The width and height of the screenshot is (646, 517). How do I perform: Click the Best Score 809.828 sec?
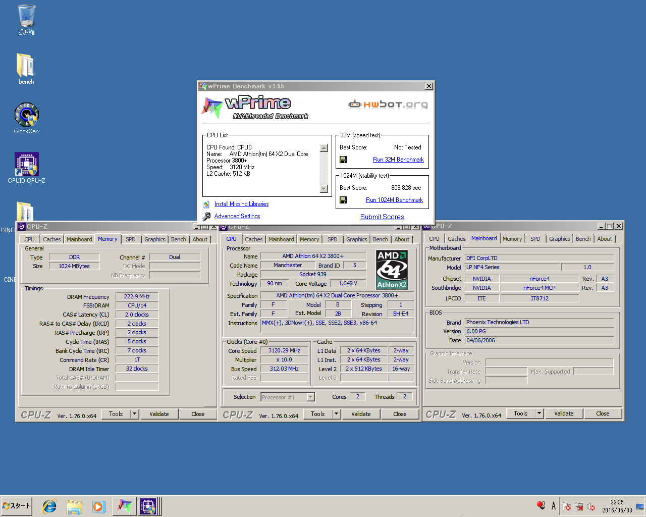tap(406, 188)
